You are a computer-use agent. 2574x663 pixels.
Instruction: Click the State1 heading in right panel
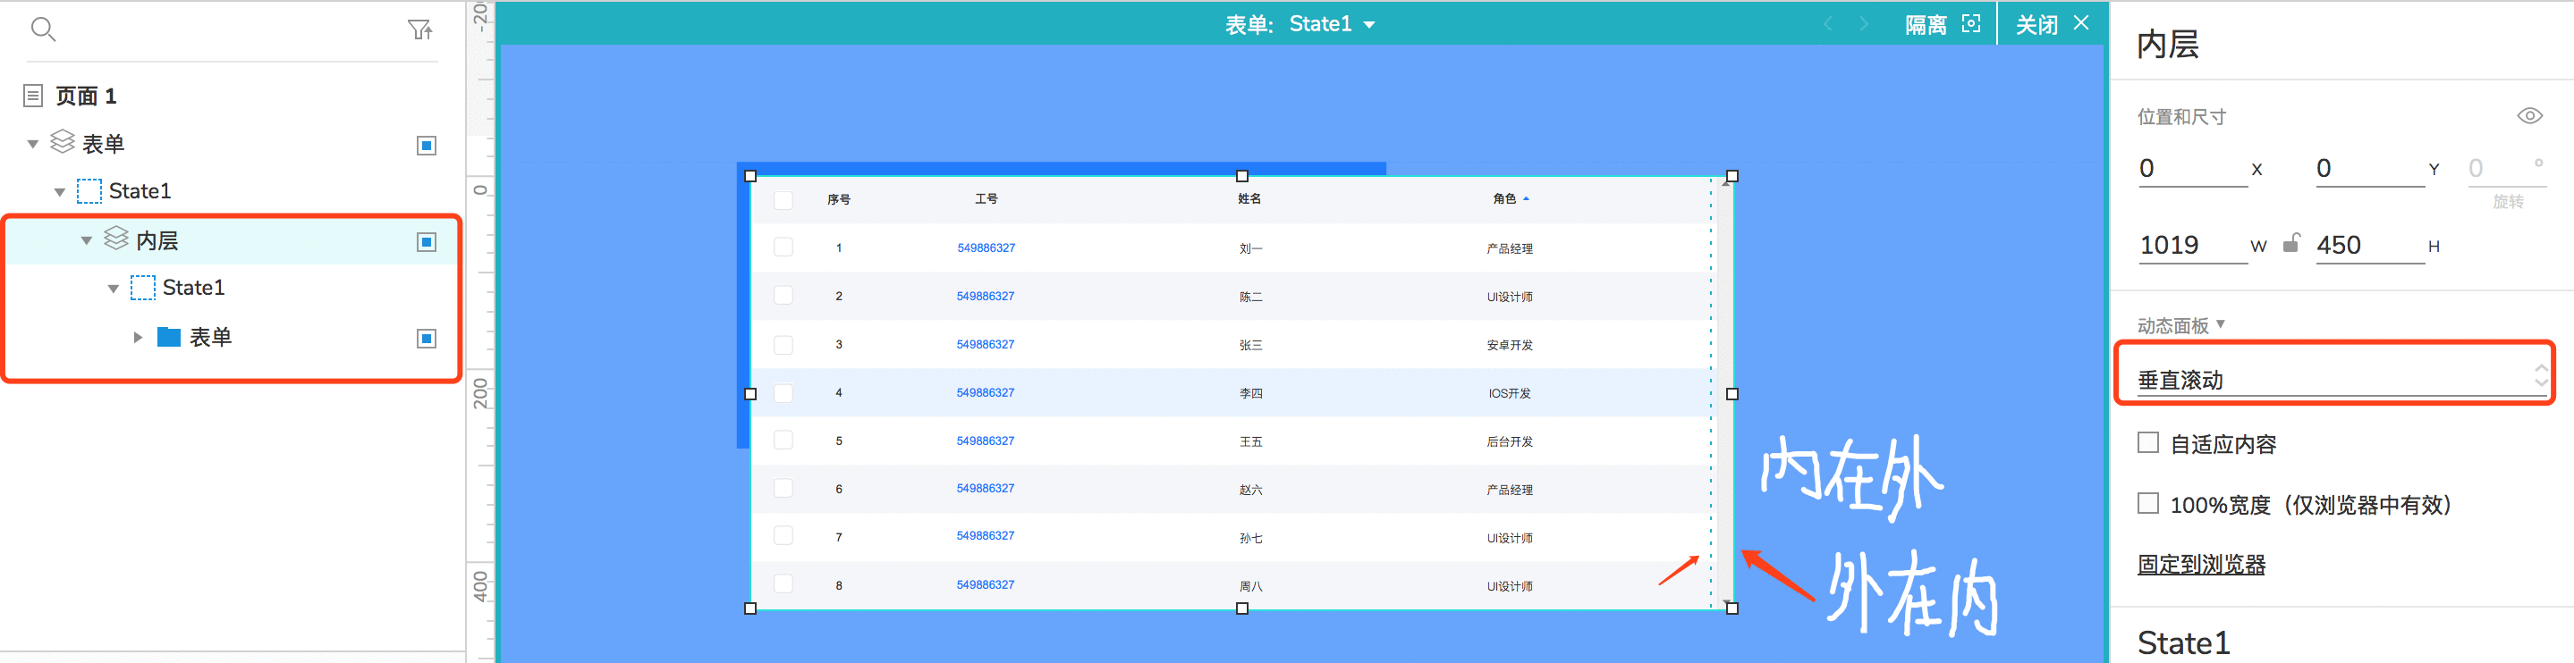tap(2183, 642)
